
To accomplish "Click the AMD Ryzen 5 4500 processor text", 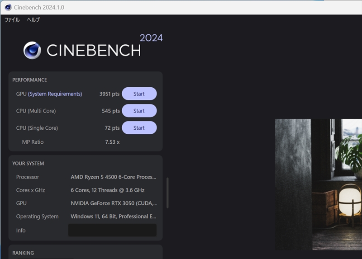I will pos(114,177).
